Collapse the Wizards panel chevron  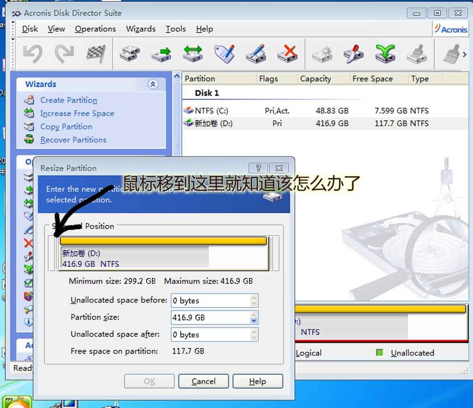coord(153,84)
